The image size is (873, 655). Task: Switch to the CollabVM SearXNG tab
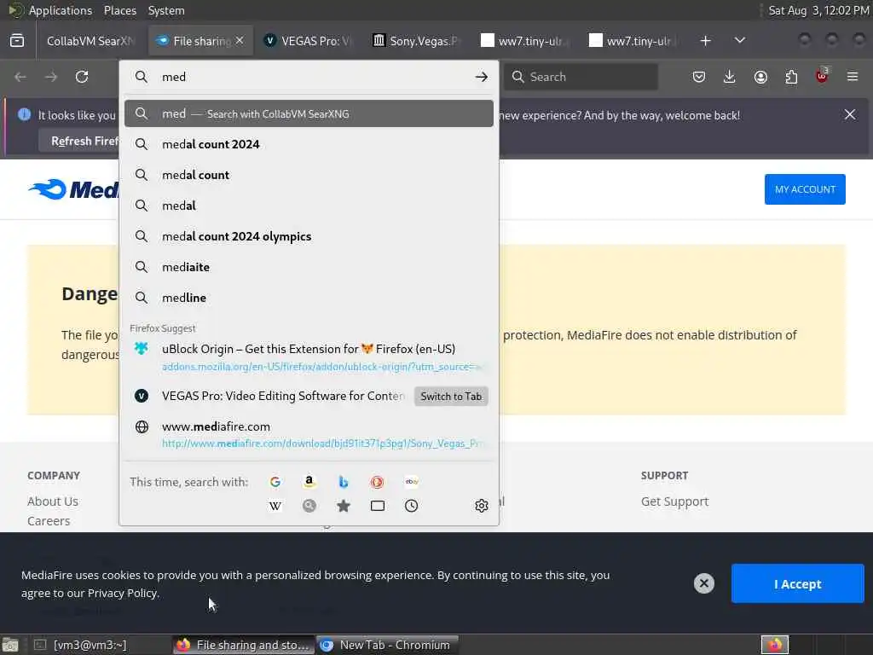pos(90,41)
